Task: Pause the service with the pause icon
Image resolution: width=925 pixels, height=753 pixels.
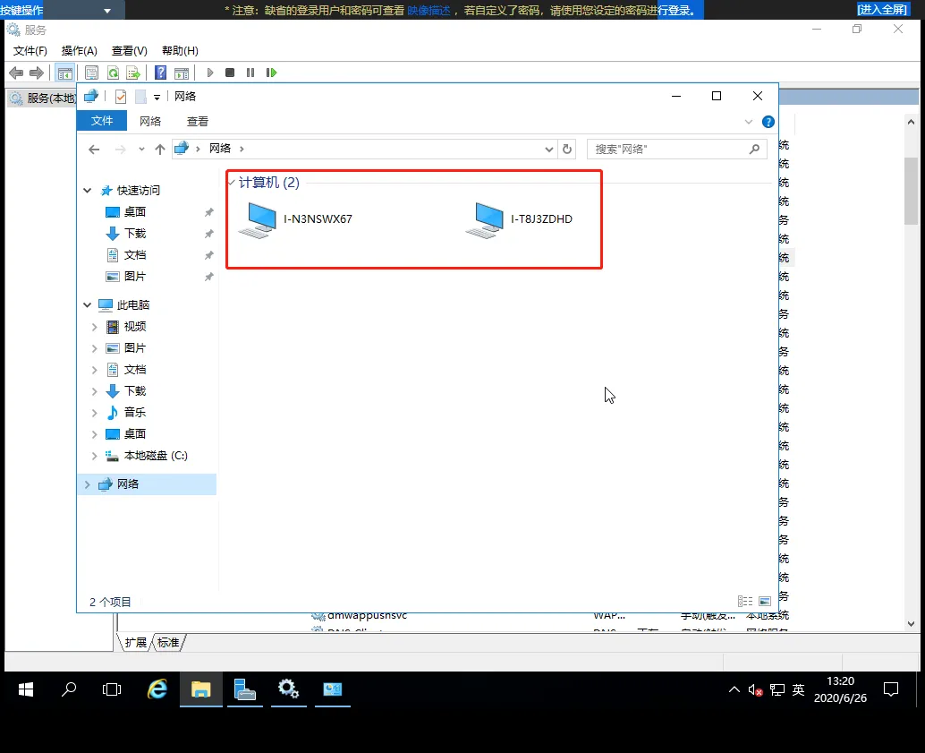Action: 250,73
